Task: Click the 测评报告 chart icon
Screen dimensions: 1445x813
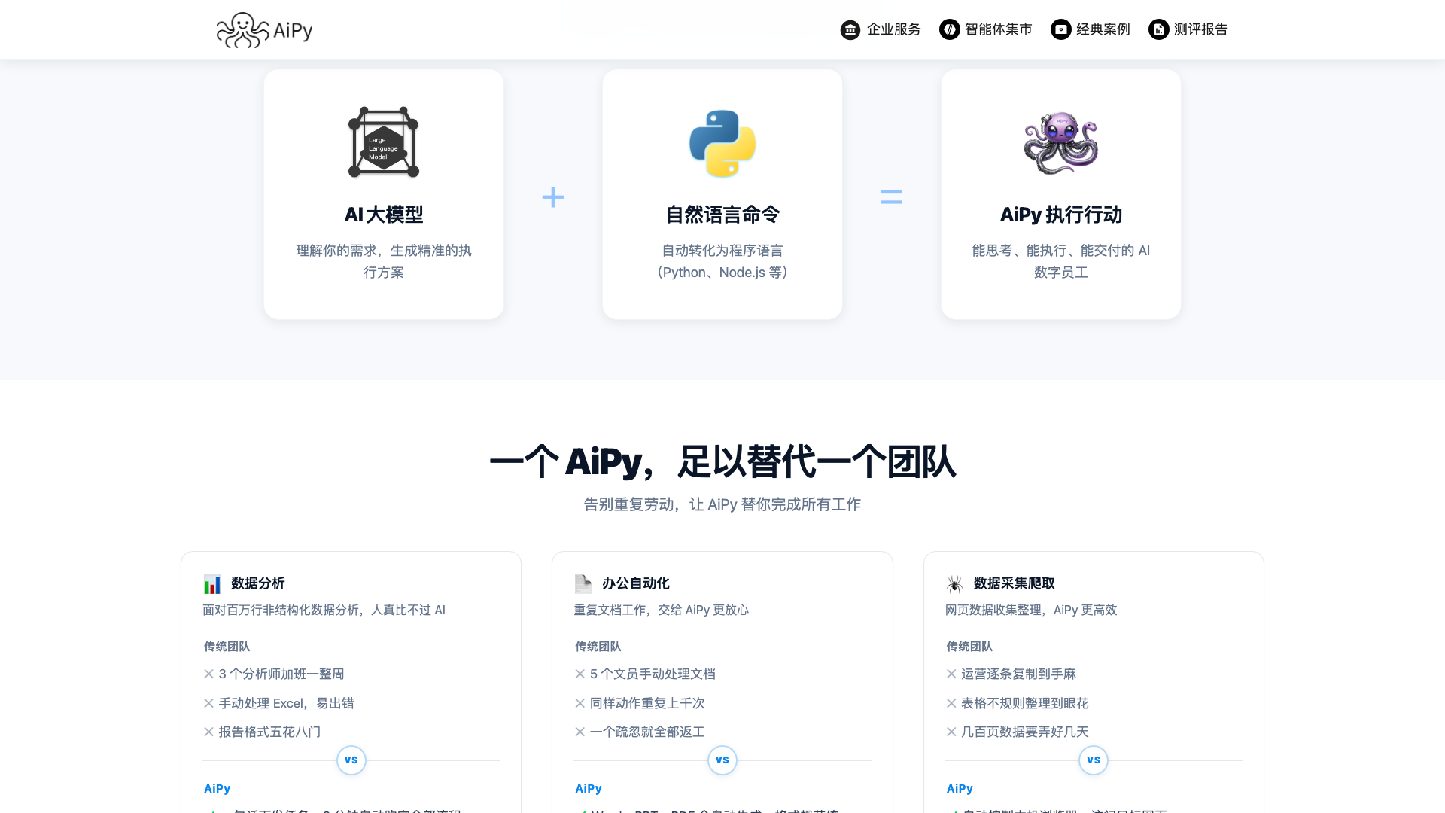Action: 1159,29
